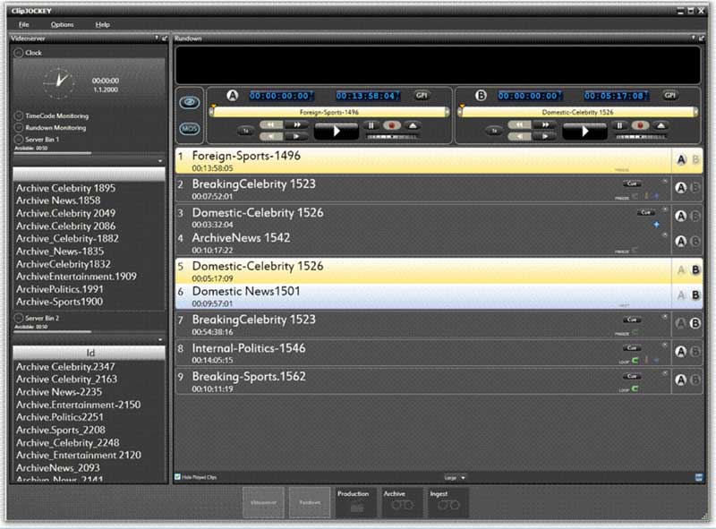Pause playback on player A

[x=371, y=126]
